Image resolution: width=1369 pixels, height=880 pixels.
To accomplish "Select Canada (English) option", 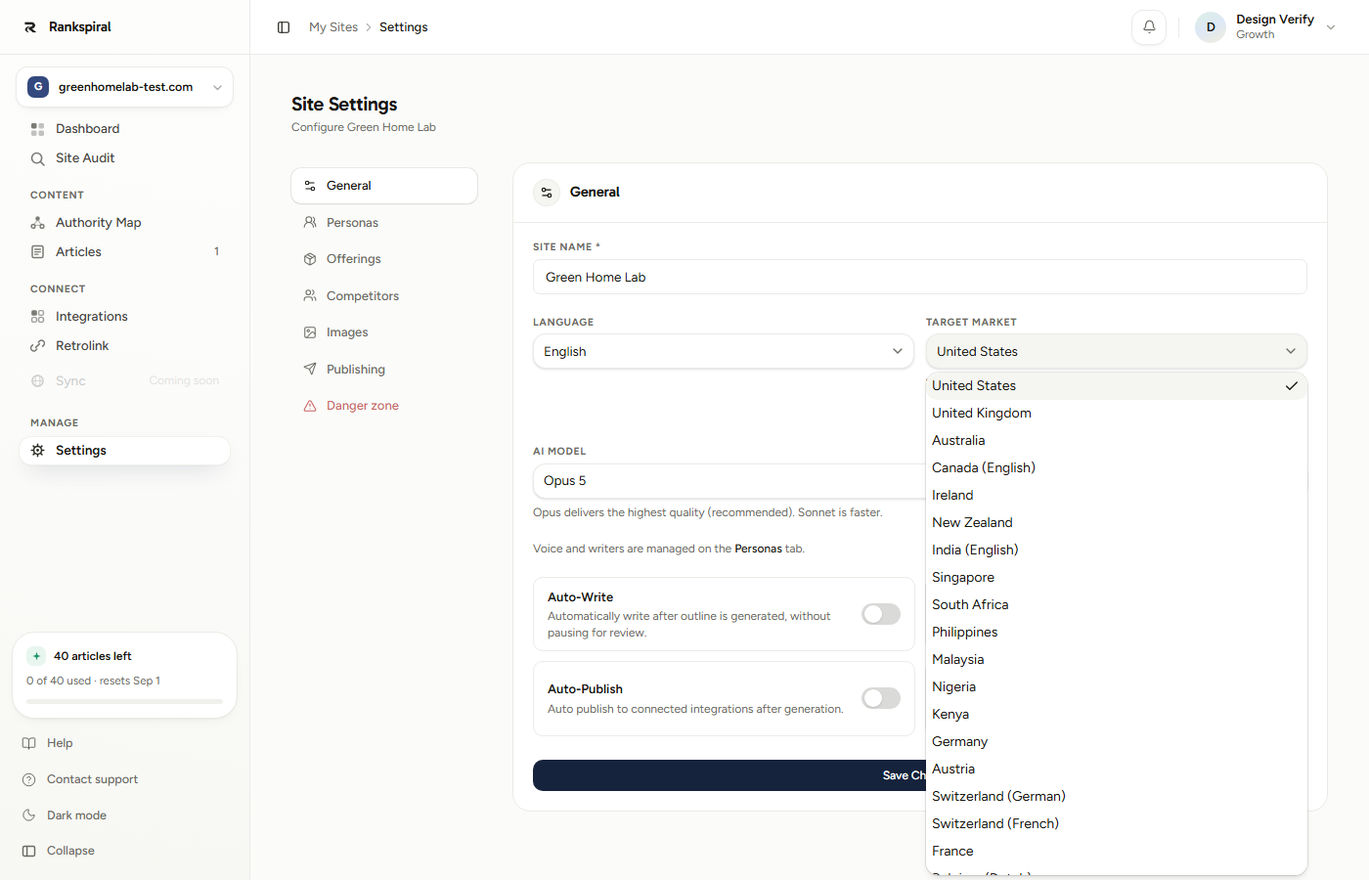I will pyautogui.click(x=1117, y=468).
